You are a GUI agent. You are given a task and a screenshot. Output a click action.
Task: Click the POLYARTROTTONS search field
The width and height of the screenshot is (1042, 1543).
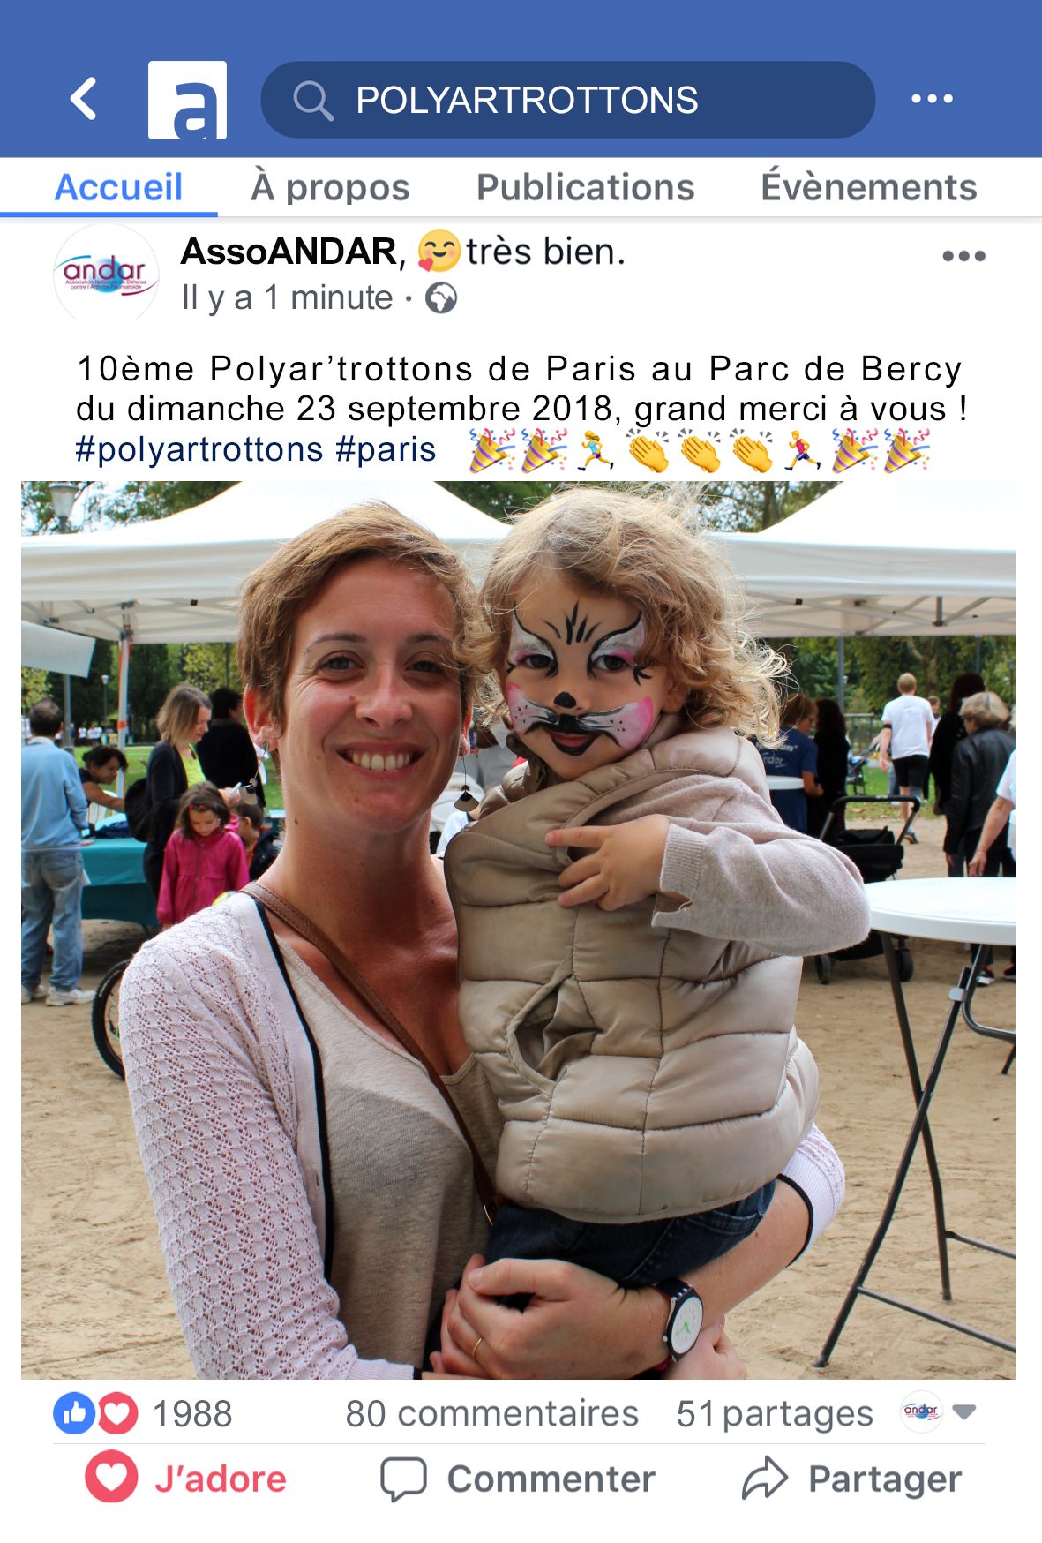[x=568, y=100]
